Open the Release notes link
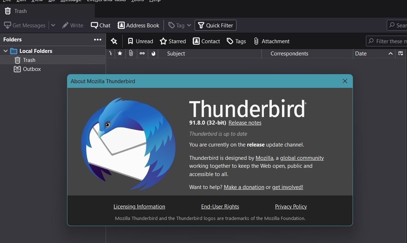This screenshot has width=407, height=243. click(245, 123)
